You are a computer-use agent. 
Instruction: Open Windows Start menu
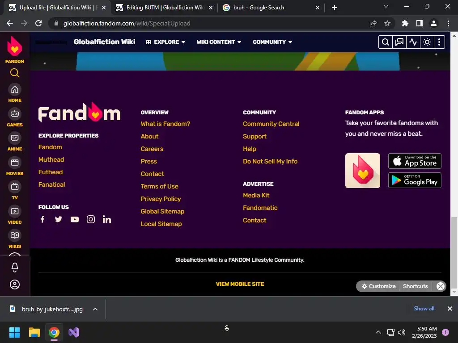tap(15, 332)
